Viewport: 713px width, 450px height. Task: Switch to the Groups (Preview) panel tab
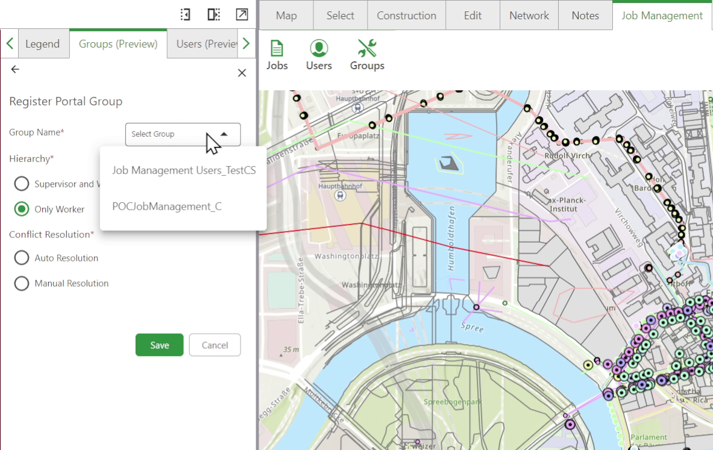point(118,44)
